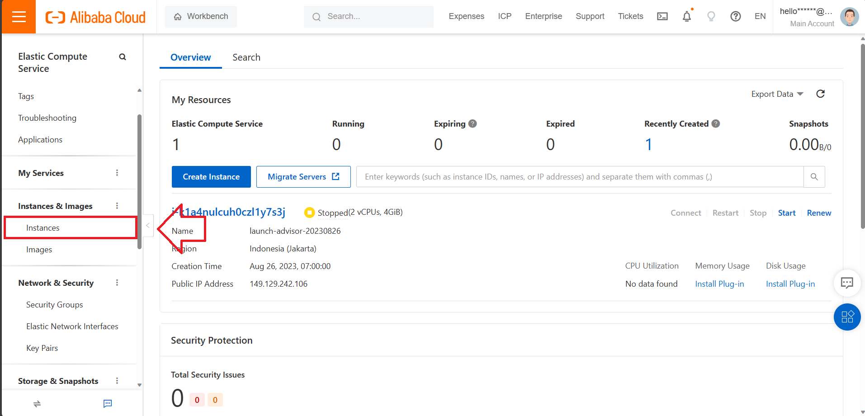This screenshot has width=865, height=416.
Task: Open the instance ID link
Action: pos(228,212)
